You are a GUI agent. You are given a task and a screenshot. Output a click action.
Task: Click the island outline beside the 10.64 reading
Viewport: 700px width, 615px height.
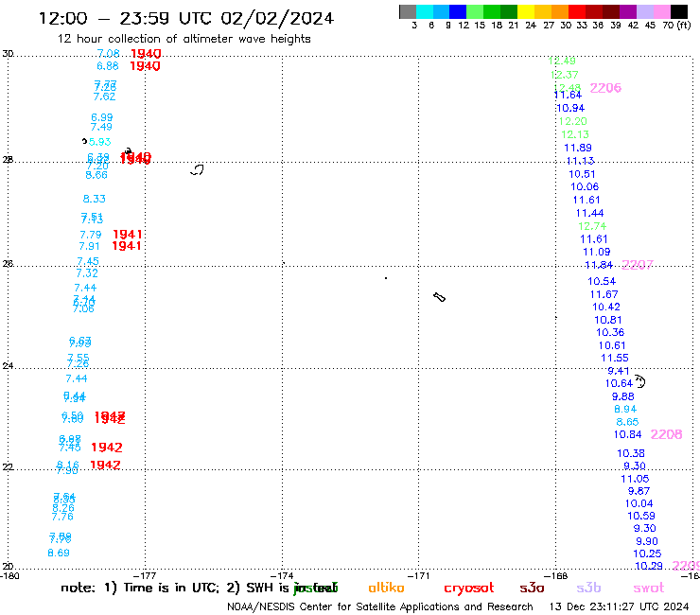coord(640,381)
